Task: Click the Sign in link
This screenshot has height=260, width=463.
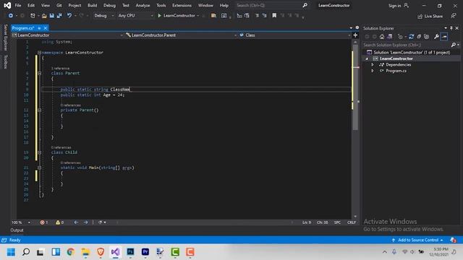Action: 394,6
